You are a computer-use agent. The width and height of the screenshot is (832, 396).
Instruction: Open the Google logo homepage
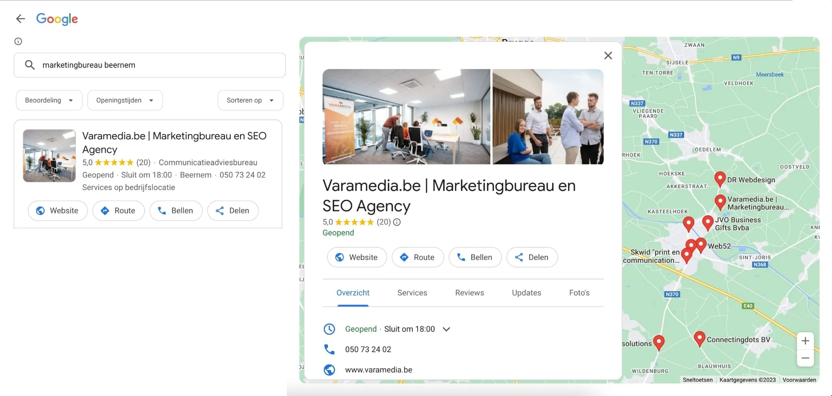(x=57, y=19)
